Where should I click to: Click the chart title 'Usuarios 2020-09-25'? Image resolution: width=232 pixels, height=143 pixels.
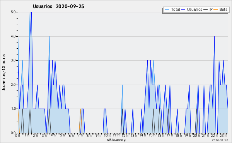tap(58, 7)
